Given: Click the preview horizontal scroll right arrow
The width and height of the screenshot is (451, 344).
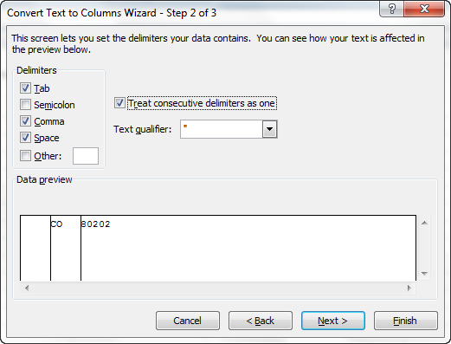Looking at the screenshot, I should tap(409, 288).
